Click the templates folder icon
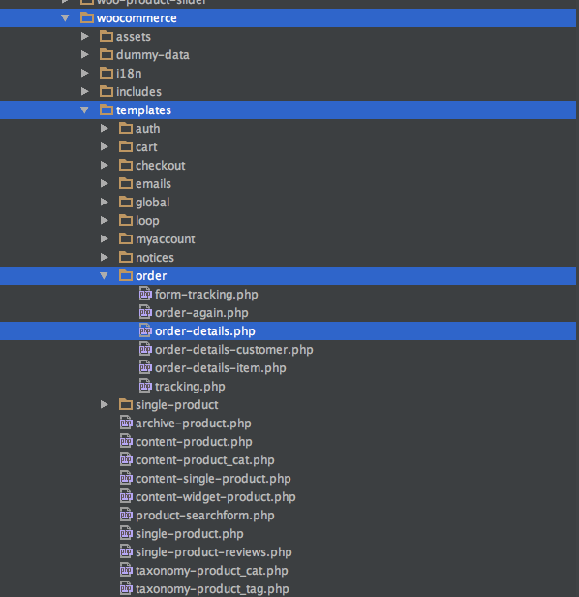Image resolution: width=579 pixels, height=597 pixels. [107, 110]
